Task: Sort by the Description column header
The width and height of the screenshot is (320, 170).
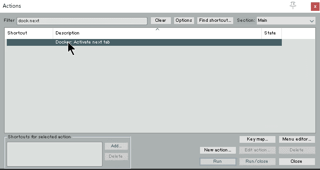Action: coord(157,33)
